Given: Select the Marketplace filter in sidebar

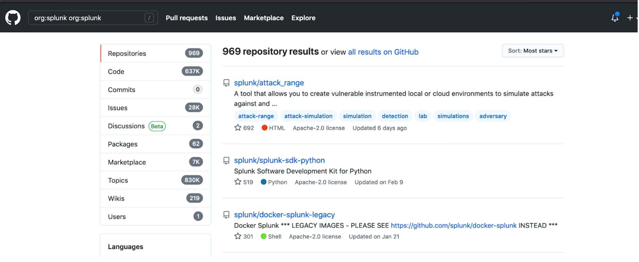Looking at the screenshot, I should tap(155, 162).
